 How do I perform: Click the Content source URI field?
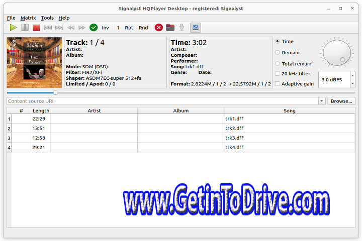(x=163, y=101)
